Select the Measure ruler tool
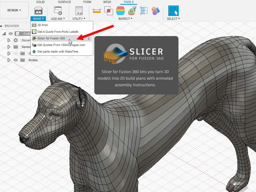The height and width of the screenshot is (192, 256). point(97,11)
